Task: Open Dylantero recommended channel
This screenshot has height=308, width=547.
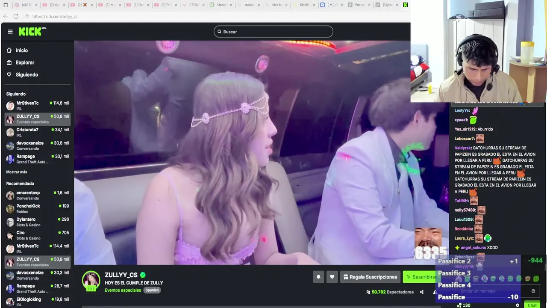Action: point(38,222)
